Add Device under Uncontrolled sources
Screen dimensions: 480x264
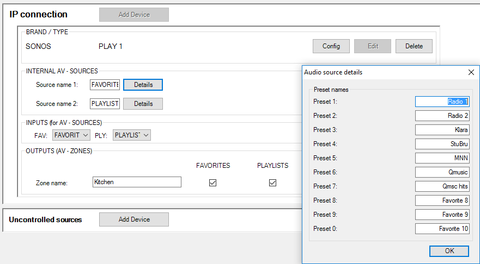[134, 219]
